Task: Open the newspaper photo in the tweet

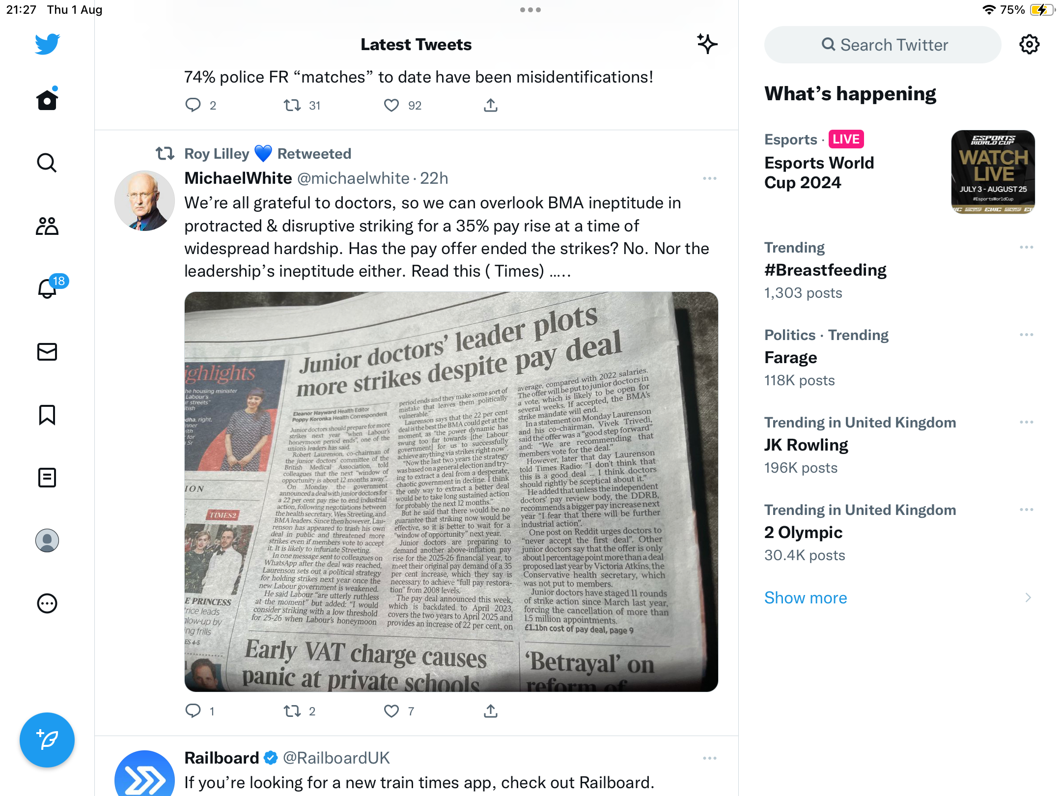Action: 451,492
